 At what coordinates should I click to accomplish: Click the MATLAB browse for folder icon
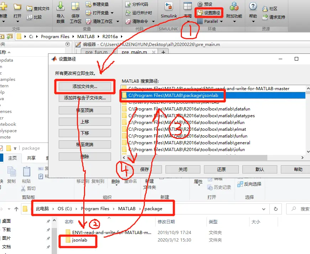tap(9, 36)
